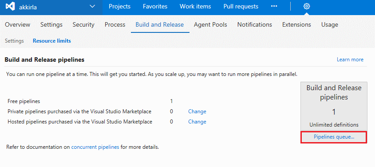Open the Usage tab
This screenshot has height=167, width=375.
point(330,24)
